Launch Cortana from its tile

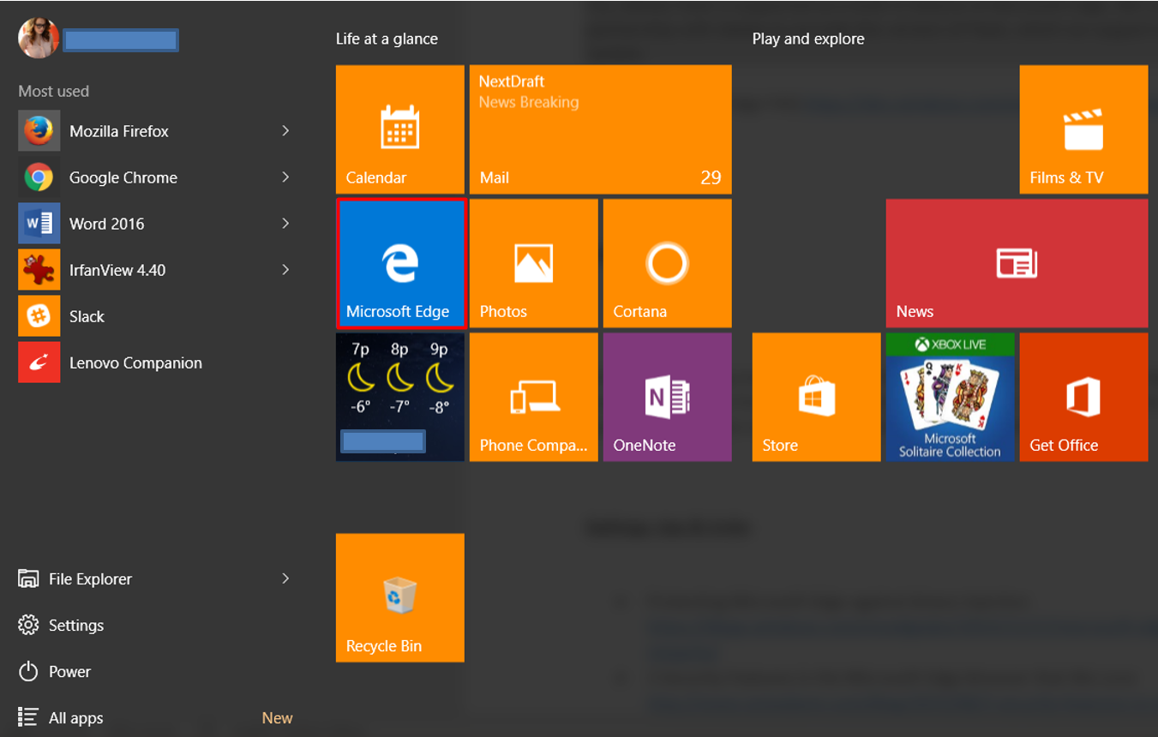pos(668,263)
